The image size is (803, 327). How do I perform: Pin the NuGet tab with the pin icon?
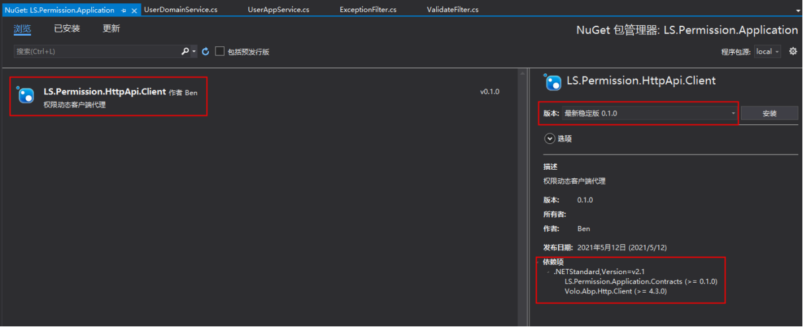pyautogui.click(x=124, y=11)
